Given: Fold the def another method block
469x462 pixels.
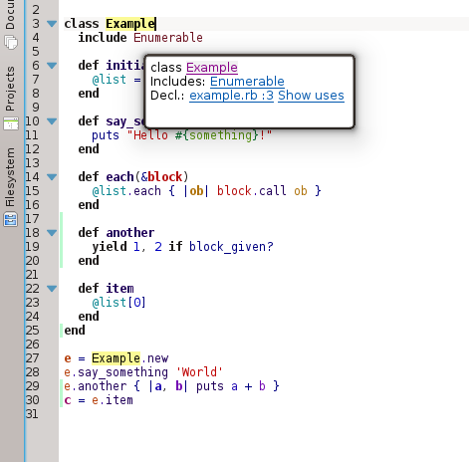Looking at the screenshot, I should [x=52, y=233].
